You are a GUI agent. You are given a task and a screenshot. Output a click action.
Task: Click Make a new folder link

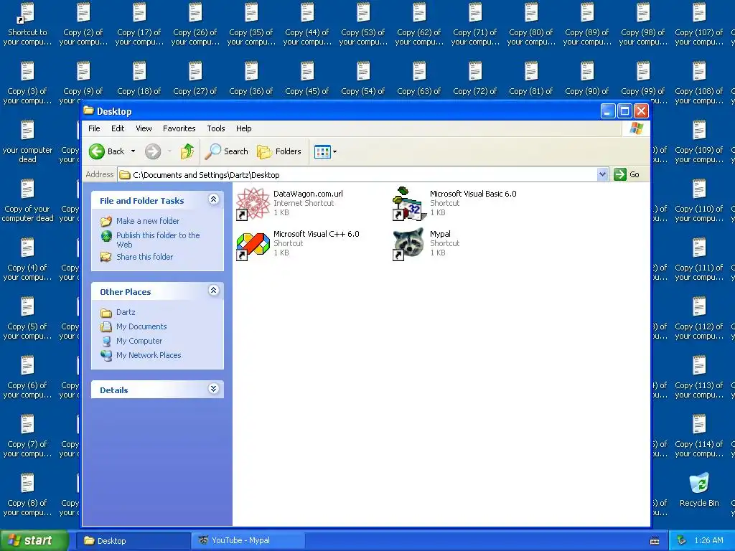click(x=148, y=221)
